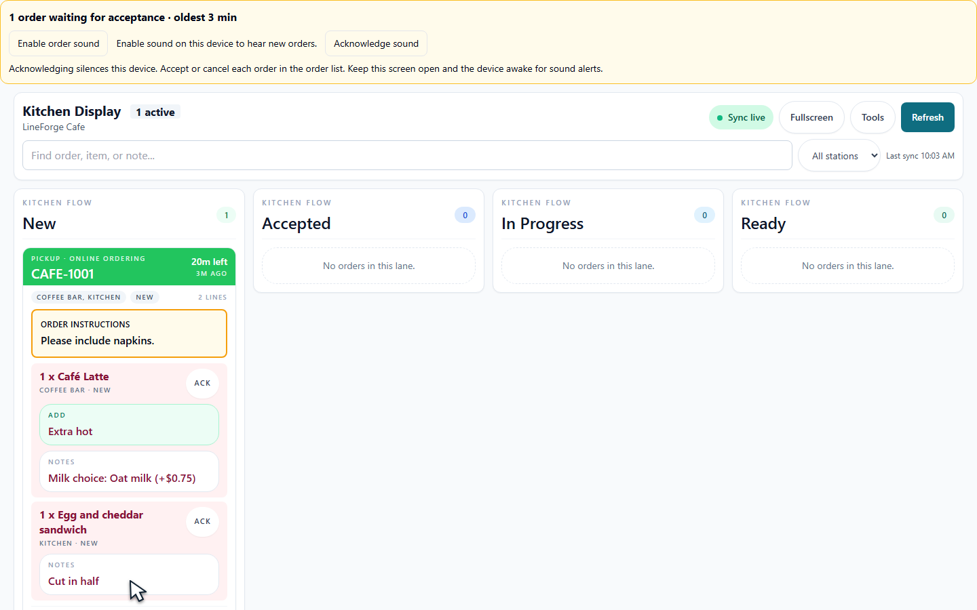Click the In Progress lane count badge
The height and width of the screenshot is (610, 977).
point(704,215)
